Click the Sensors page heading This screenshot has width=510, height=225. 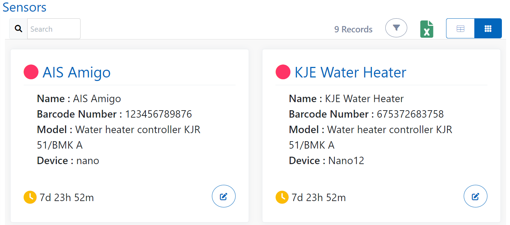(24, 7)
